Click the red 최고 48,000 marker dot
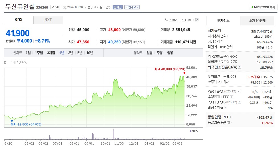Image resolution: width=280 pixels, height=150 pixels. point(184,73)
